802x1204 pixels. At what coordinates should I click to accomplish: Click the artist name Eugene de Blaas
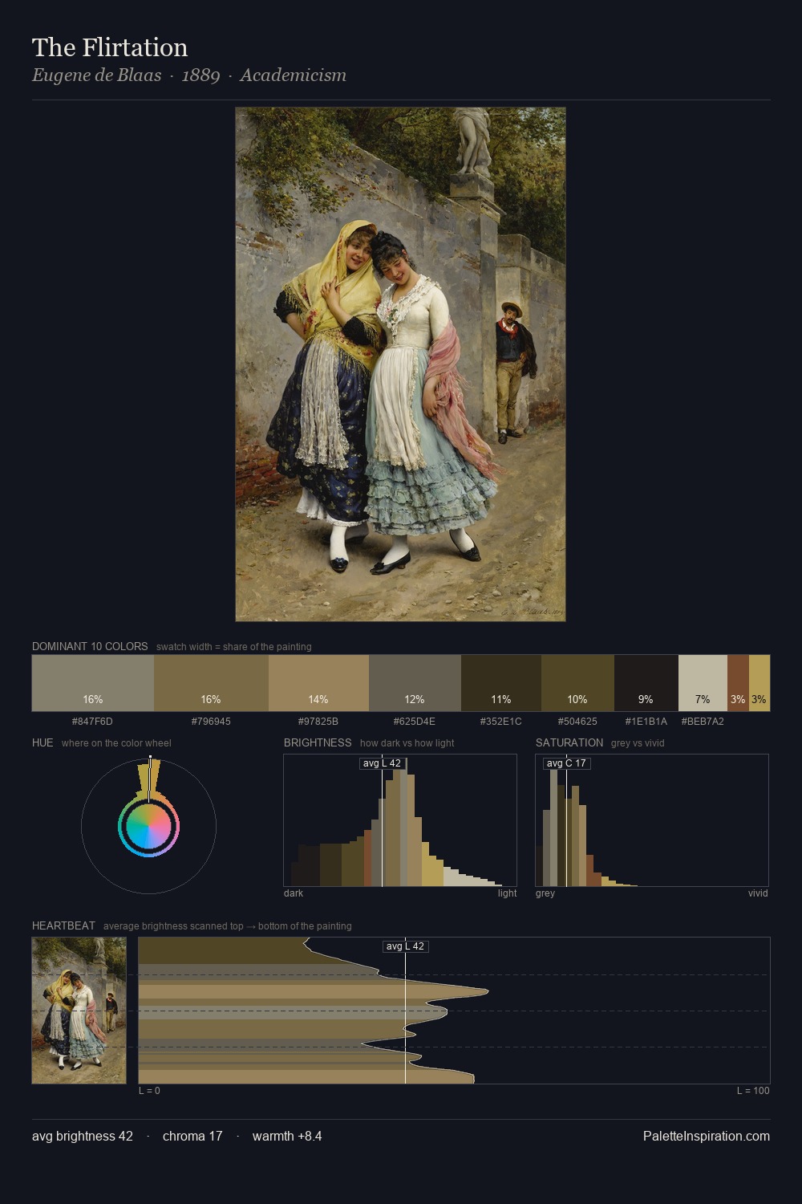[96, 75]
